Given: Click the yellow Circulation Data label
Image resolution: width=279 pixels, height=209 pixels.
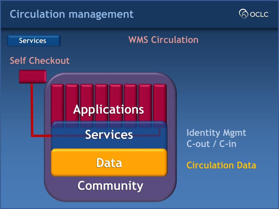Looking at the screenshot, I should [221, 165].
